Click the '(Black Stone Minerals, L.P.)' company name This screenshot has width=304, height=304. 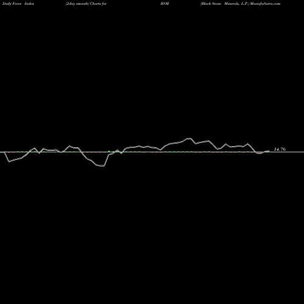coord(224,4)
